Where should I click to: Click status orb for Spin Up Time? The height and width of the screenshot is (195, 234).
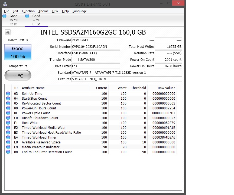click(x=8, y=93)
